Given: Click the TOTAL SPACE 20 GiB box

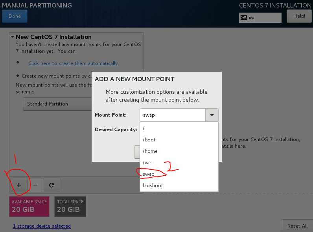Looking at the screenshot, I should pos(70,207).
